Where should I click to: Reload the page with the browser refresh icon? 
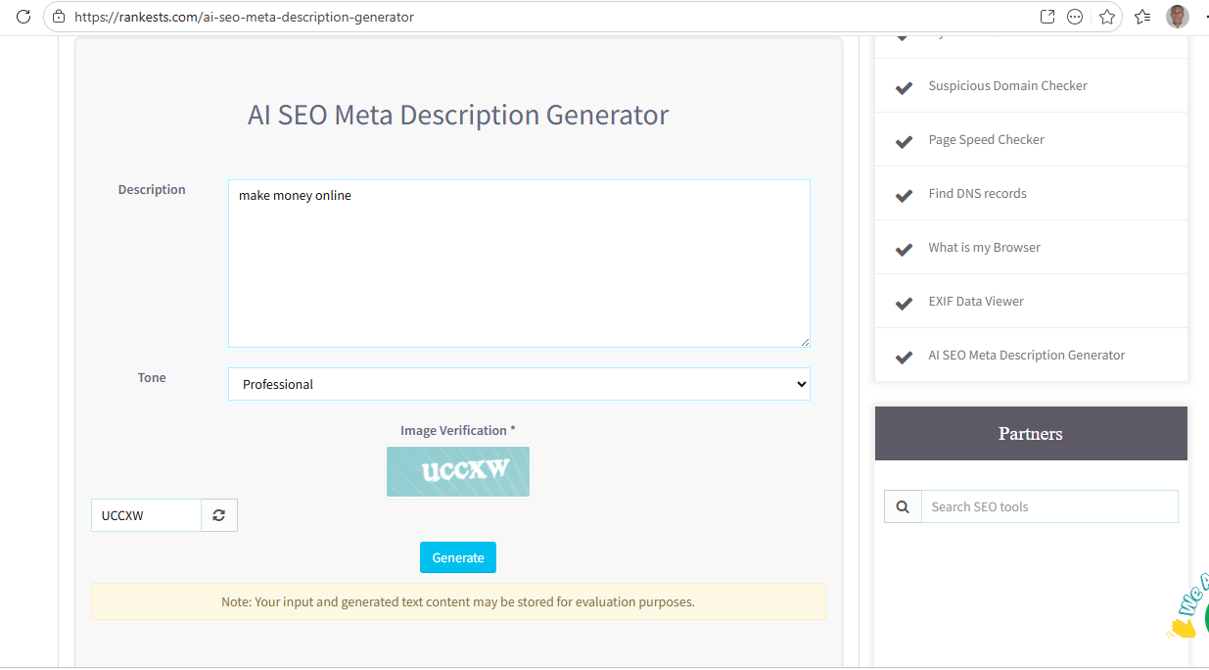(23, 17)
